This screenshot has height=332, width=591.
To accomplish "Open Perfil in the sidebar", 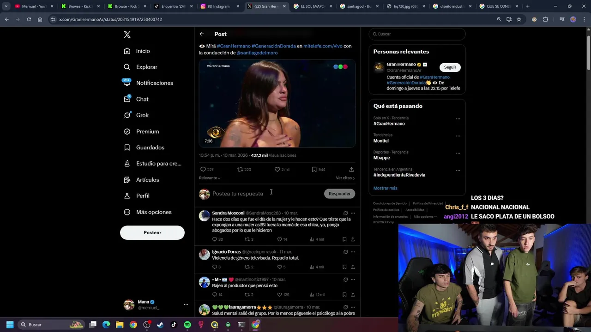I will click(x=137, y=196).
